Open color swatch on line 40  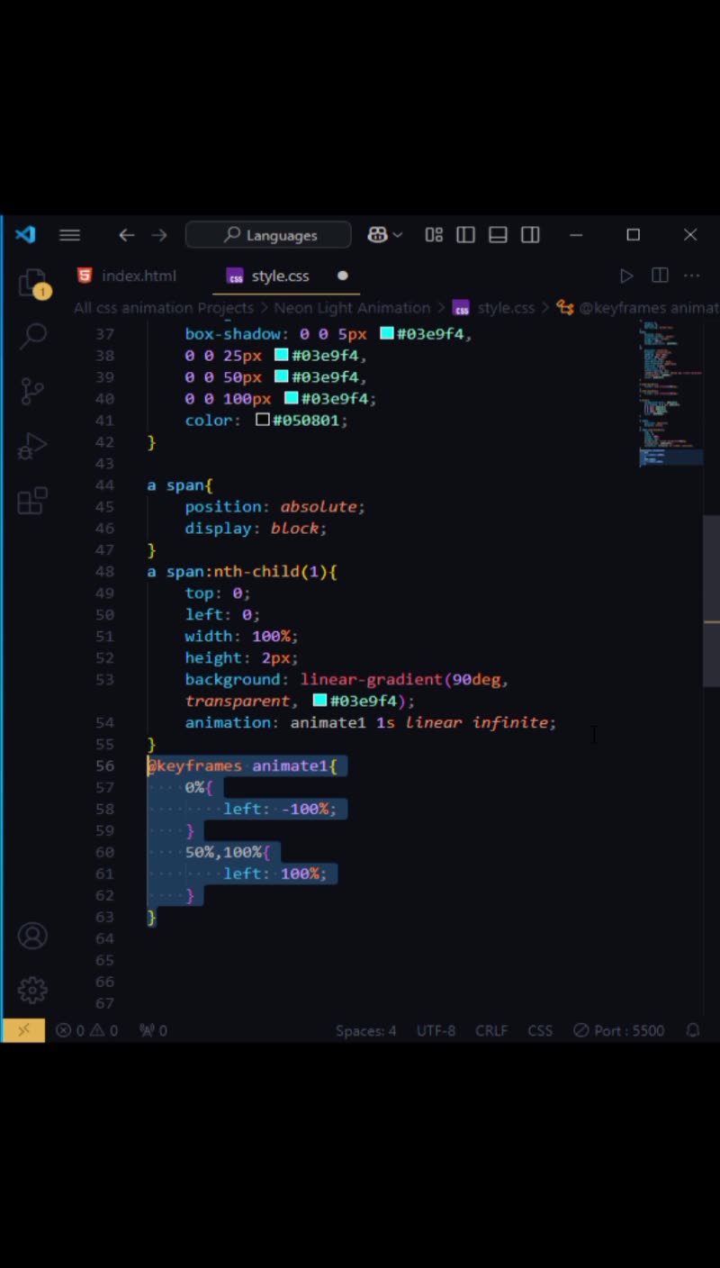click(x=291, y=398)
